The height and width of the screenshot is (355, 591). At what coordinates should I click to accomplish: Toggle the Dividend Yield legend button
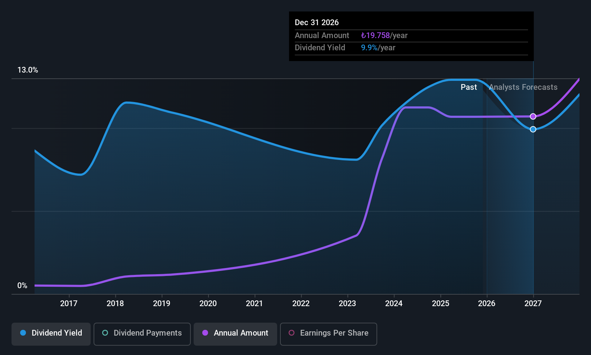[51, 334]
